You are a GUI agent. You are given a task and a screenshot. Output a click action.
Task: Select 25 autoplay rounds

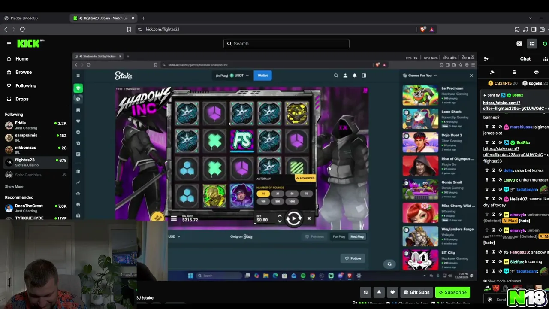(x=278, y=194)
